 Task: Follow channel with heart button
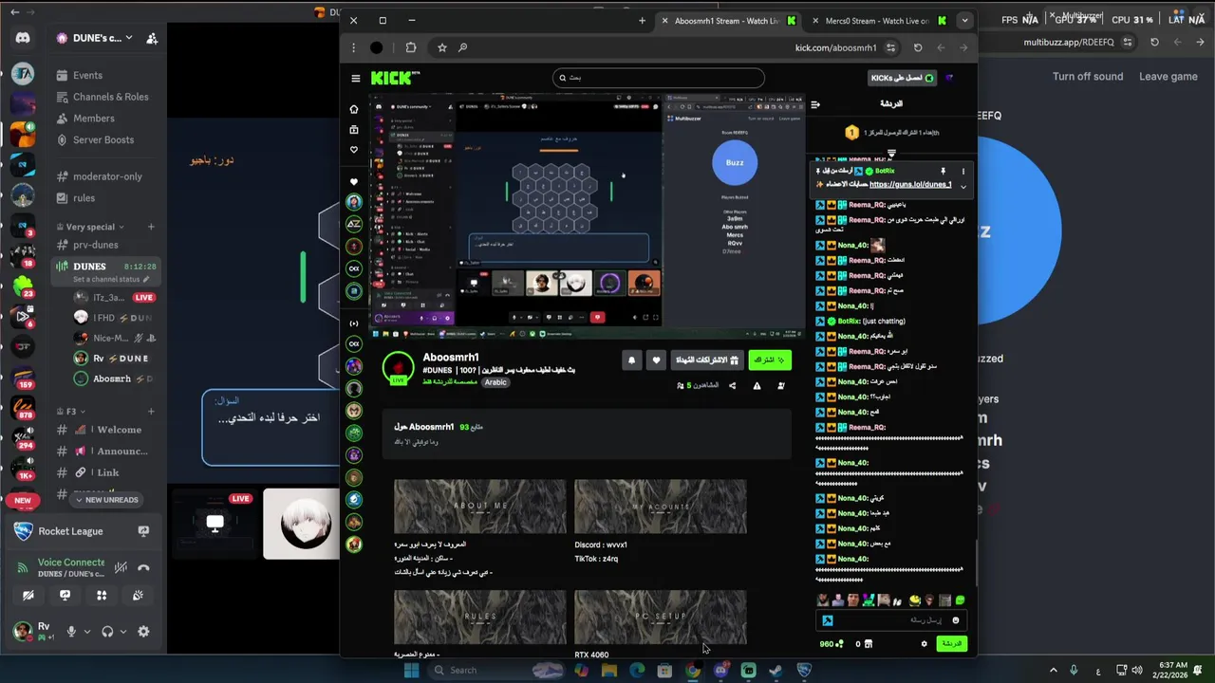656,360
